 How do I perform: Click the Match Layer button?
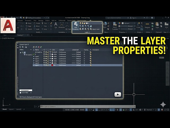pyautogui.click(x=95, y=29)
